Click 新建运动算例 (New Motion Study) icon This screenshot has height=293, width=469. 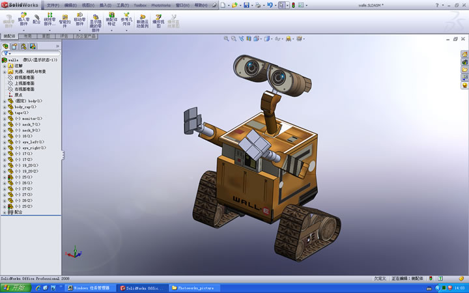(x=143, y=17)
